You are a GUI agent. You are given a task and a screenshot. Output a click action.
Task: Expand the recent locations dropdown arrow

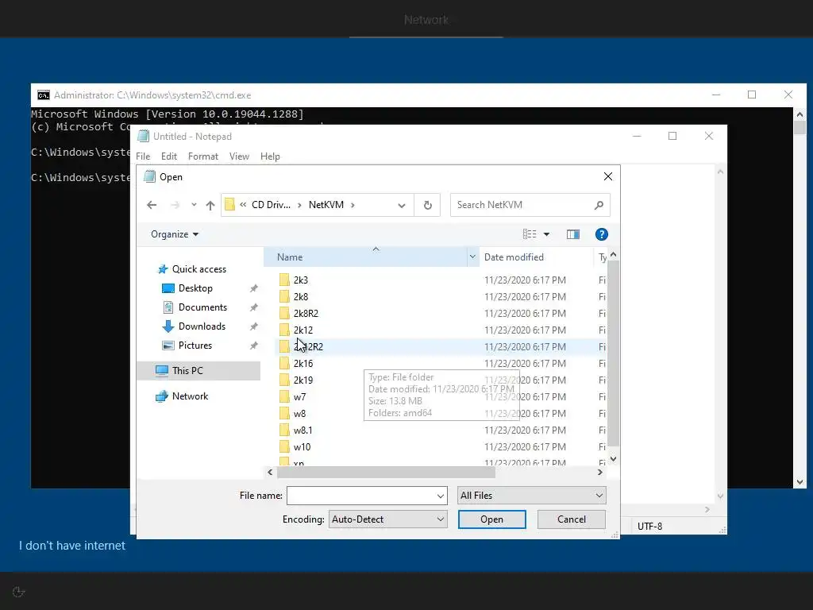point(194,205)
